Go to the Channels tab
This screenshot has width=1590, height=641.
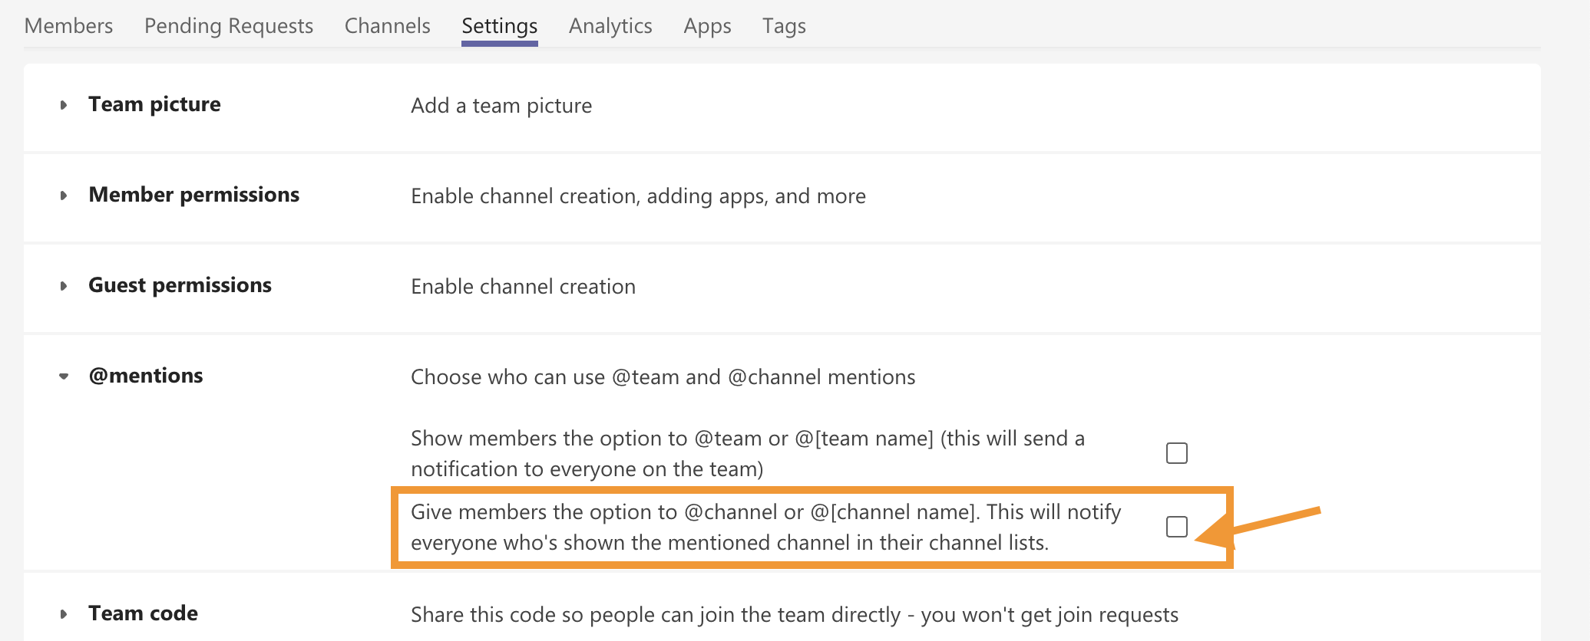(387, 26)
